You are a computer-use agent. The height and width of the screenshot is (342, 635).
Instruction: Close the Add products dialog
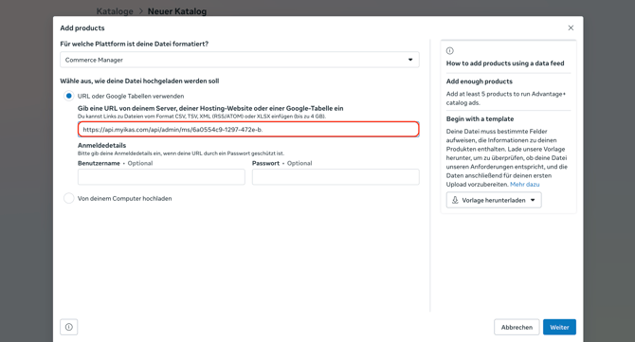pyautogui.click(x=571, y=27)
